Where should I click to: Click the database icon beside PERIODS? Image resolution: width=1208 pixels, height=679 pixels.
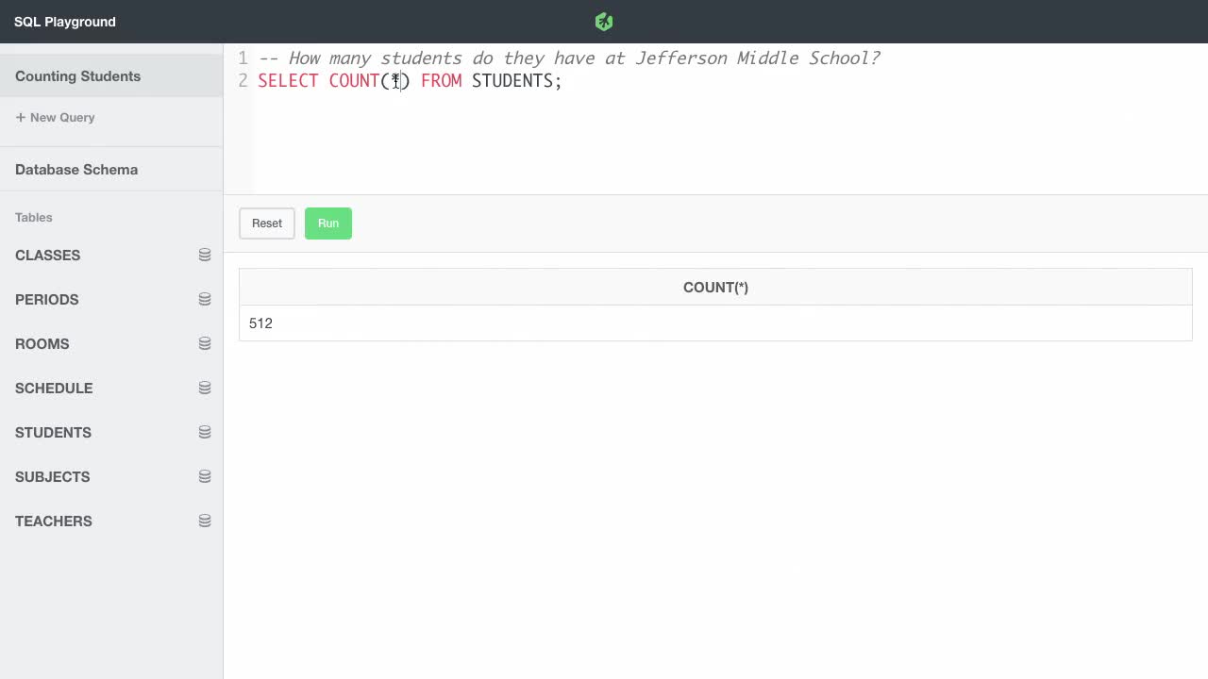tap(205, 299)
